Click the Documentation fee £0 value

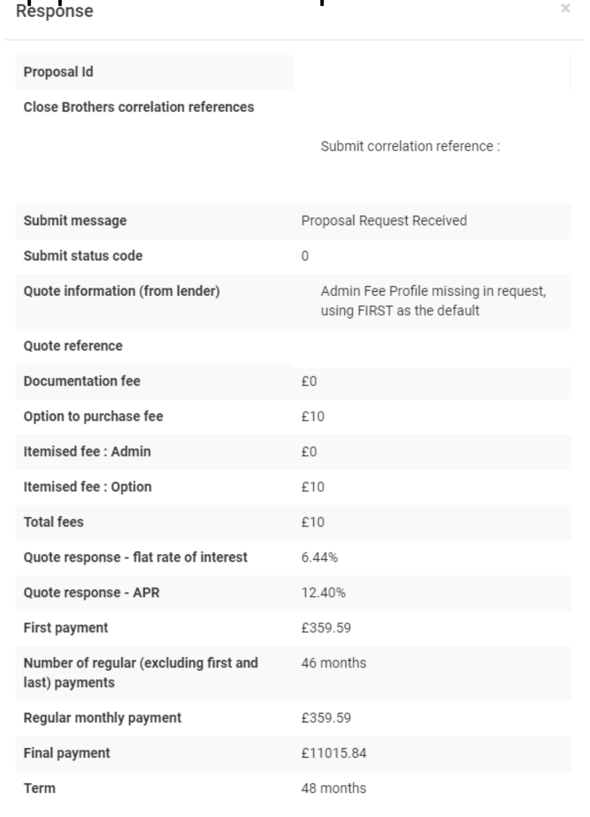[x=309, y=382]
